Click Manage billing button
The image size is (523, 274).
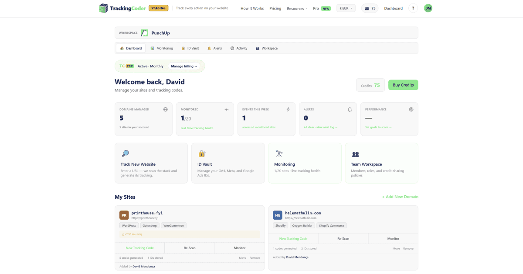click(184, 66)
